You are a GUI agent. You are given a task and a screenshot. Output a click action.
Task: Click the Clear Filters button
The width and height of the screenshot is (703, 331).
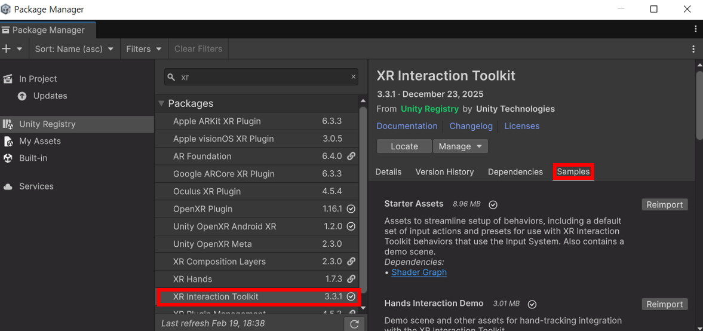click(198, 49)
